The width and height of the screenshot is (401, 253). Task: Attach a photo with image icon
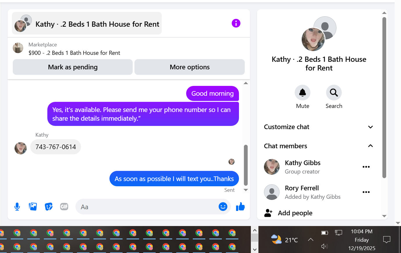[33, 207]
